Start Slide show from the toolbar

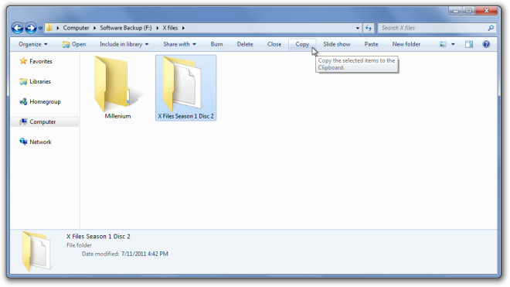tap(337, 44)
